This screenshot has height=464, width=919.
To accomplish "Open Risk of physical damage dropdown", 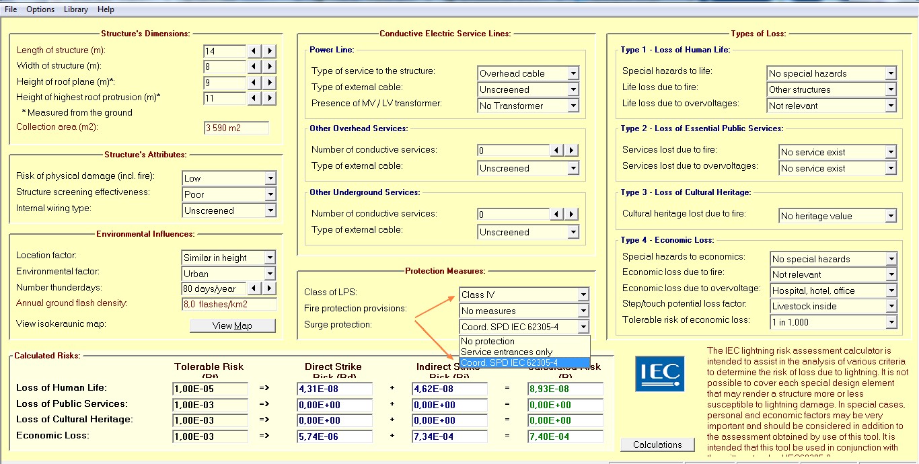I will pos(270,178).
